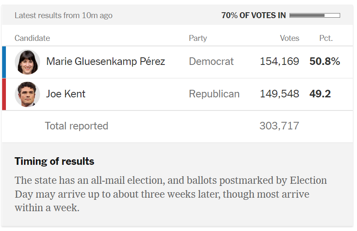This screenshot has width=357, height=231.
Task: Click the 49.2 percentage value
Action: (x=320, y=94)
